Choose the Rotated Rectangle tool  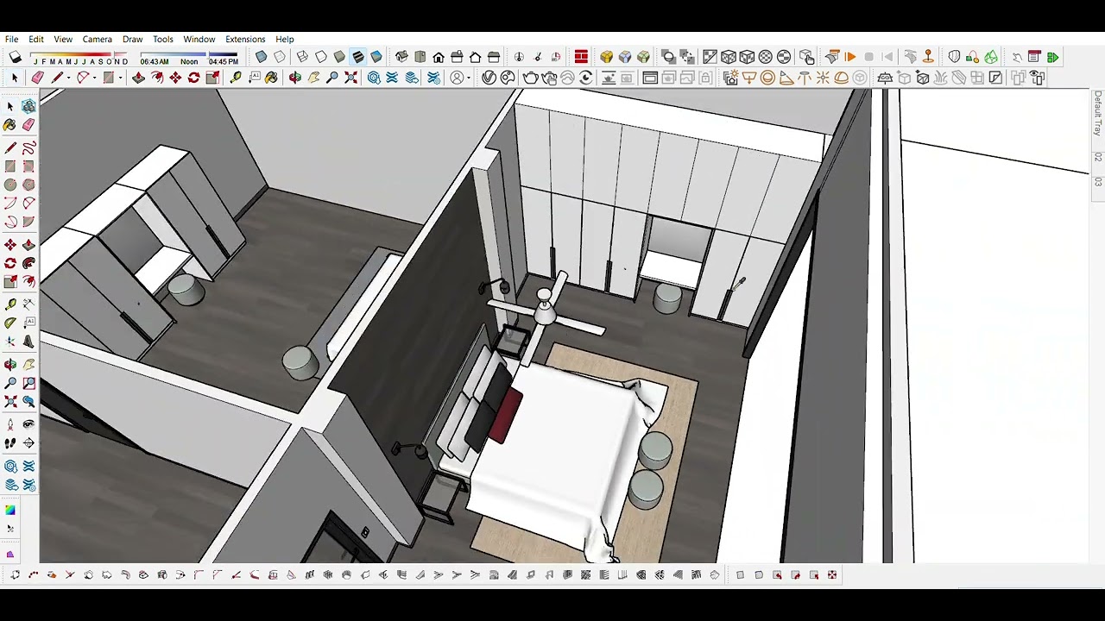28,165
